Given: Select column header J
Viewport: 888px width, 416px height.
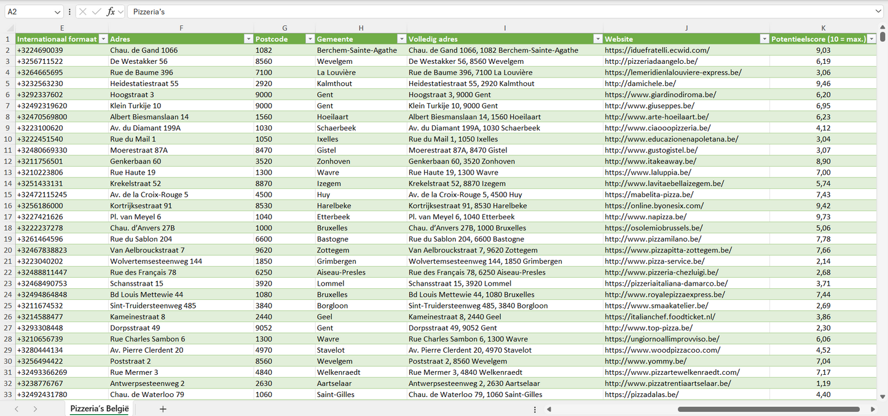Looking at the screenshot, I should pos(686,28).
